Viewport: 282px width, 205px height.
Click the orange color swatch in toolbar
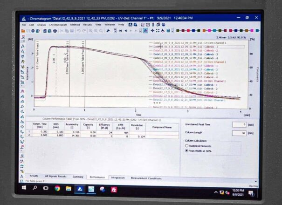[204, 31]
